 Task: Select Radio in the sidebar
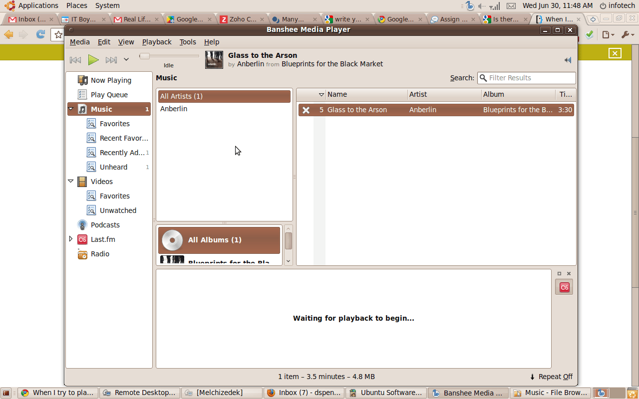pyautogui.click(x=109, y=254)
